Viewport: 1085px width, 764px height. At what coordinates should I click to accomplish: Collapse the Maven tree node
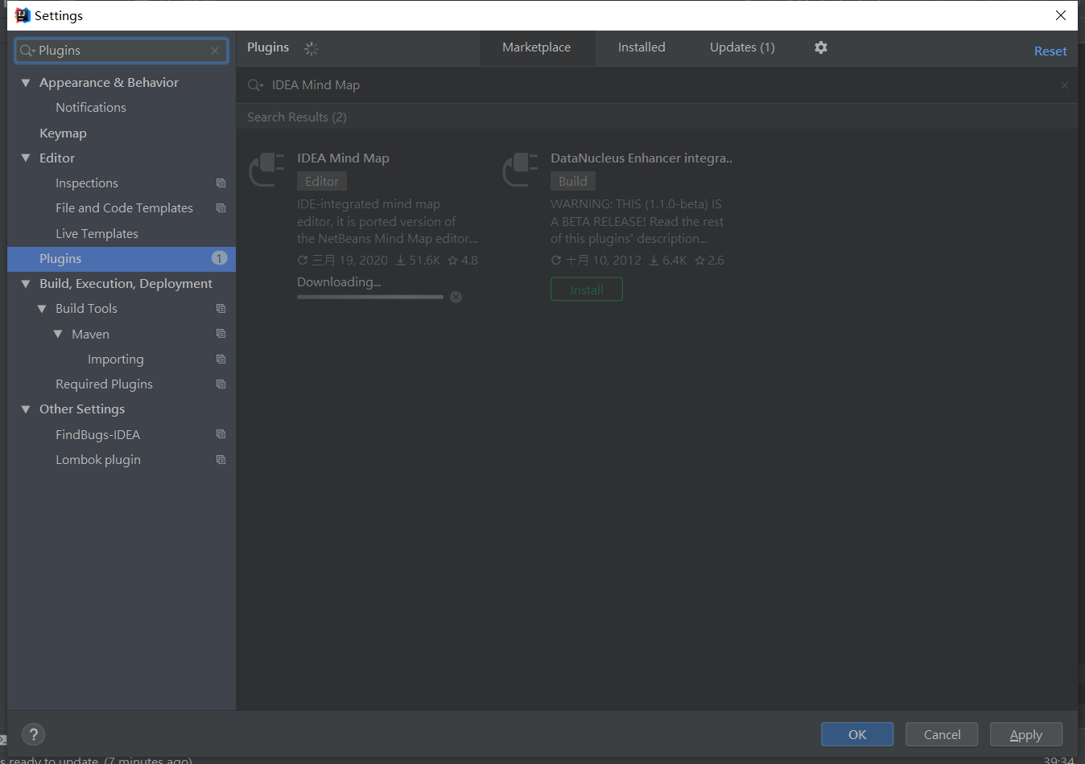pos(58,334)
